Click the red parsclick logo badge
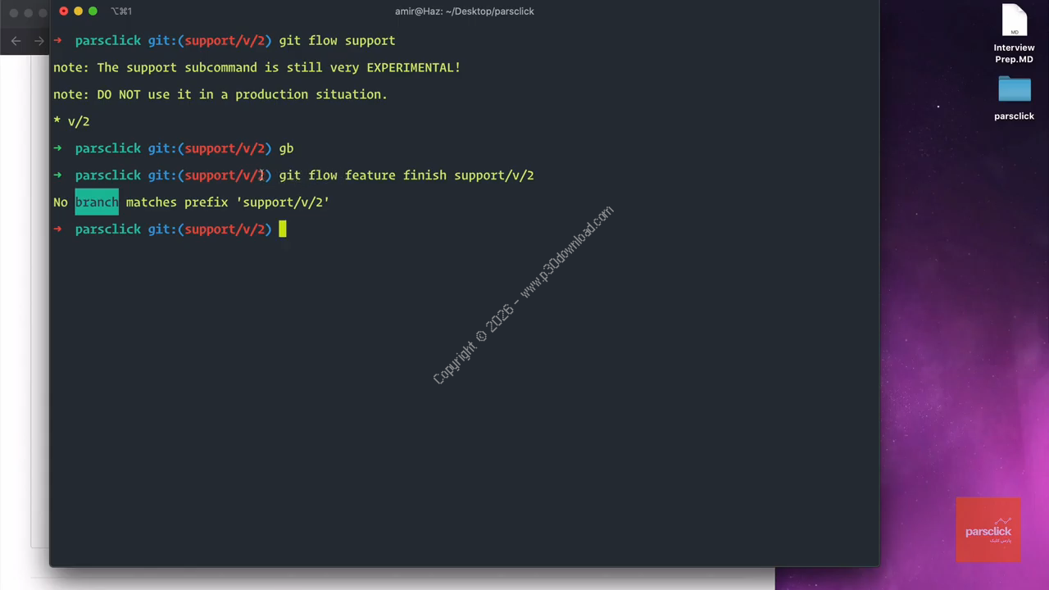Screen dimensions: 1049x590 pyautogui.click(x=988, y=530)
